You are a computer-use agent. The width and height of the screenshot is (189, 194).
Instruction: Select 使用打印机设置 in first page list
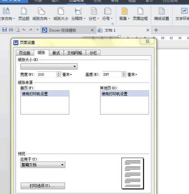(45, 94)
